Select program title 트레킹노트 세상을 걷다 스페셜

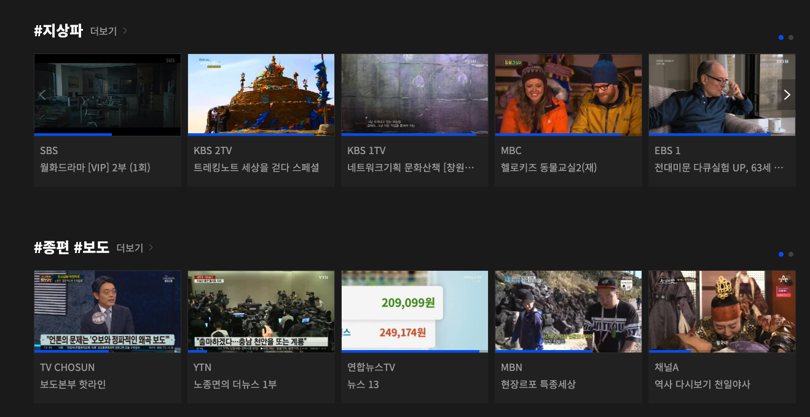tap(256, 168)
